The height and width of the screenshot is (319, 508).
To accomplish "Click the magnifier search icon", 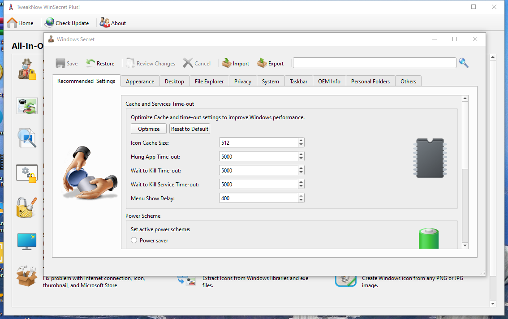I will point(464,63).
